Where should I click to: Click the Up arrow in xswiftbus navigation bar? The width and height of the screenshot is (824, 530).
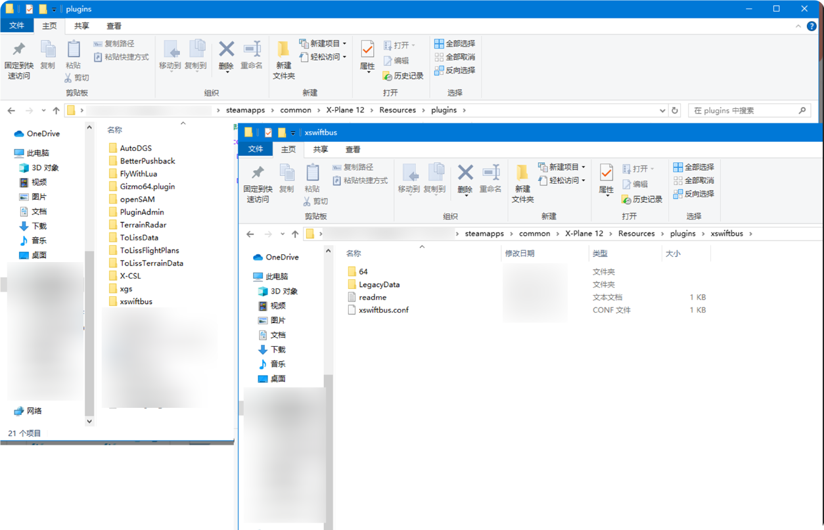(295, 234)
